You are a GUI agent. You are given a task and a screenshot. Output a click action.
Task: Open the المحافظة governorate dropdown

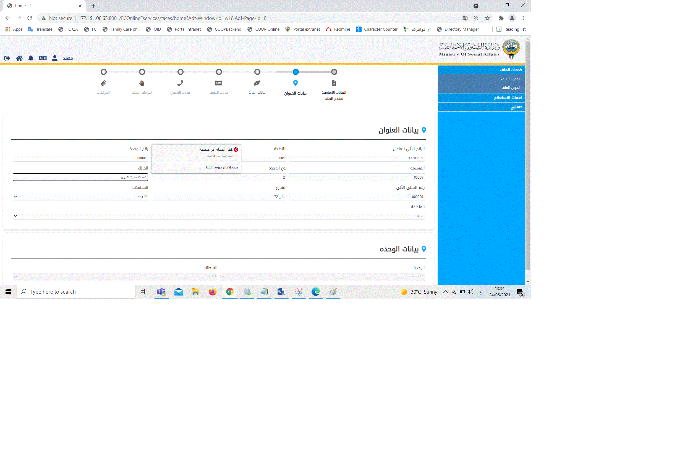click(80, 197)
